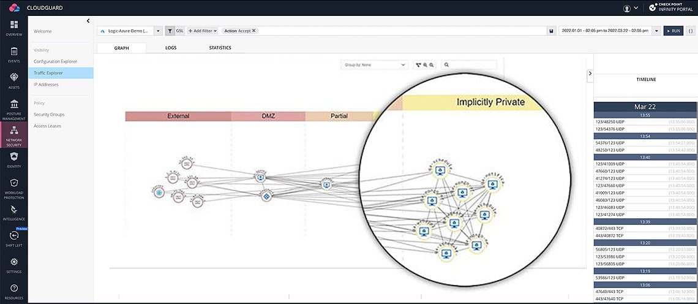Open the Check Point Infinity Portal
The image size is (698, 304).
pyautogui.click(x=672, y=7)
